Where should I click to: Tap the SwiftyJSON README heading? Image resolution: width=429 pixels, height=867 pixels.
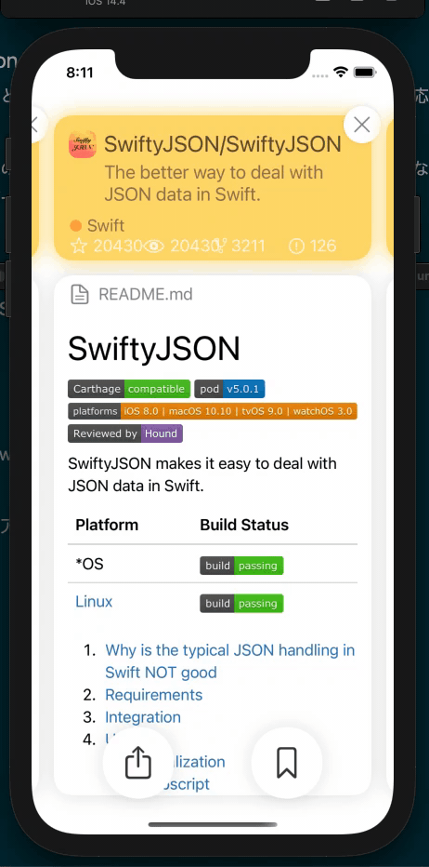click(x=154, y=349)
